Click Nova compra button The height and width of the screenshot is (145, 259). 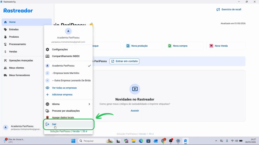coord(184,46)
